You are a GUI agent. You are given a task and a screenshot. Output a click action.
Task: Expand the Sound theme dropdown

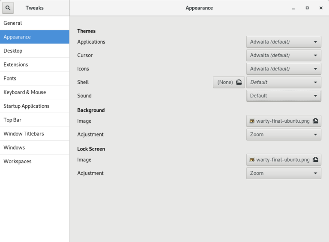pyautogui.click(x=284, y=96)
